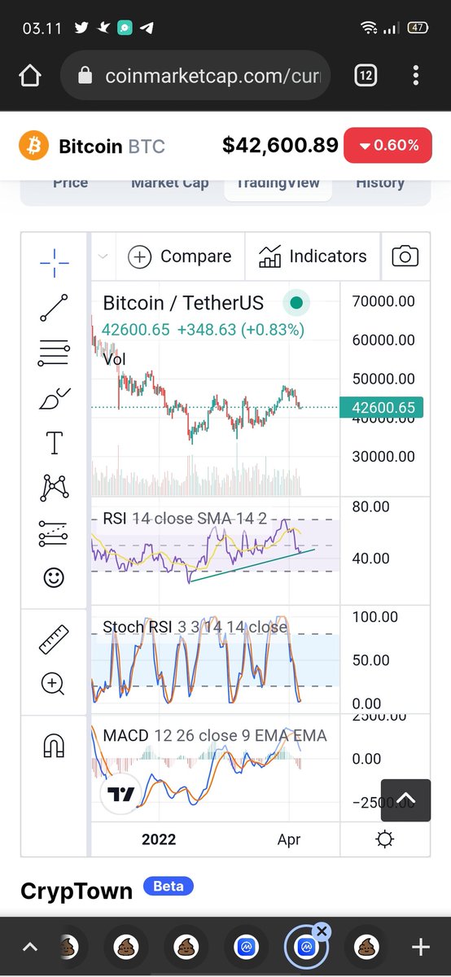The height and width of the screenshot is (977, 451).
Task: Switch to the Price tab
Action: pyautogui.click(x=71, y=183)
